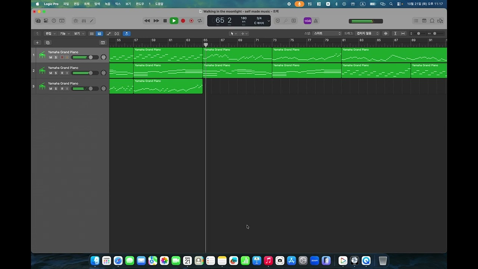Toggle the Catch Playhead button
This screenshot has height=269, width=478.
point(127,34)
